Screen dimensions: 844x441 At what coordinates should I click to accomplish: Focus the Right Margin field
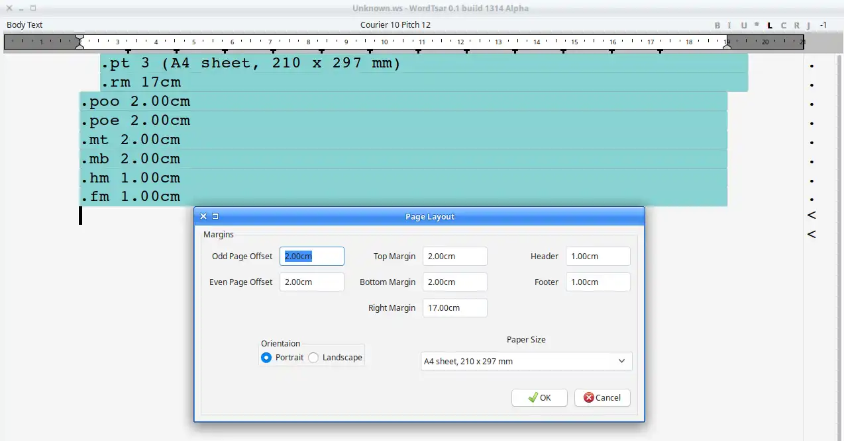pos(455,307)
